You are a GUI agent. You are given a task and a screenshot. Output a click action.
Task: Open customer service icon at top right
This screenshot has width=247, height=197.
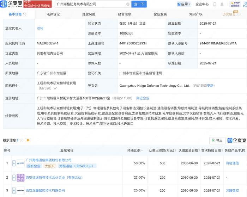(x=245, y=4)
